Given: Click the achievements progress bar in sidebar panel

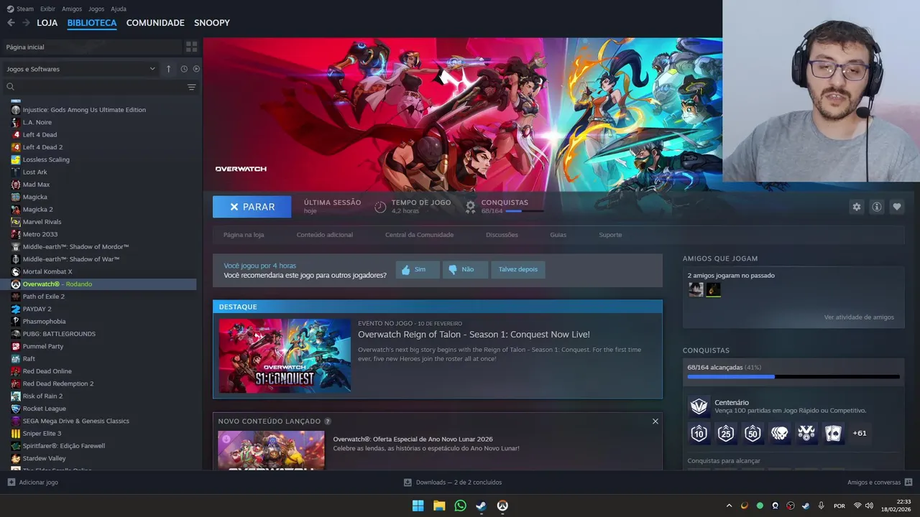Looking at the screenshot, I should [x=793, y=376].
